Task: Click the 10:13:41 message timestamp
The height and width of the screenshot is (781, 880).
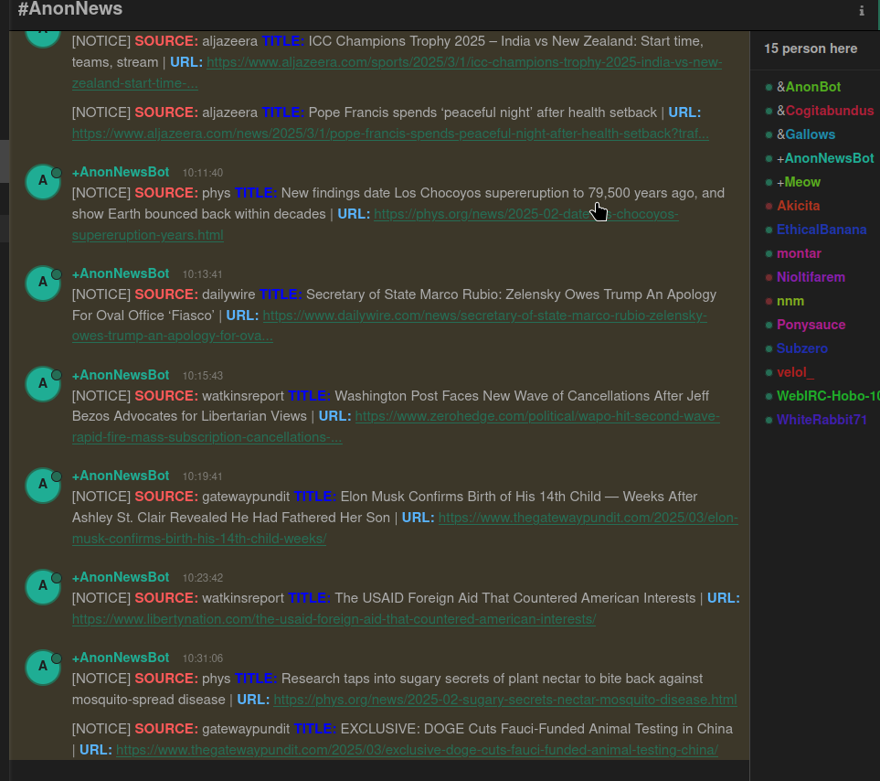Action: click(203, 274)
